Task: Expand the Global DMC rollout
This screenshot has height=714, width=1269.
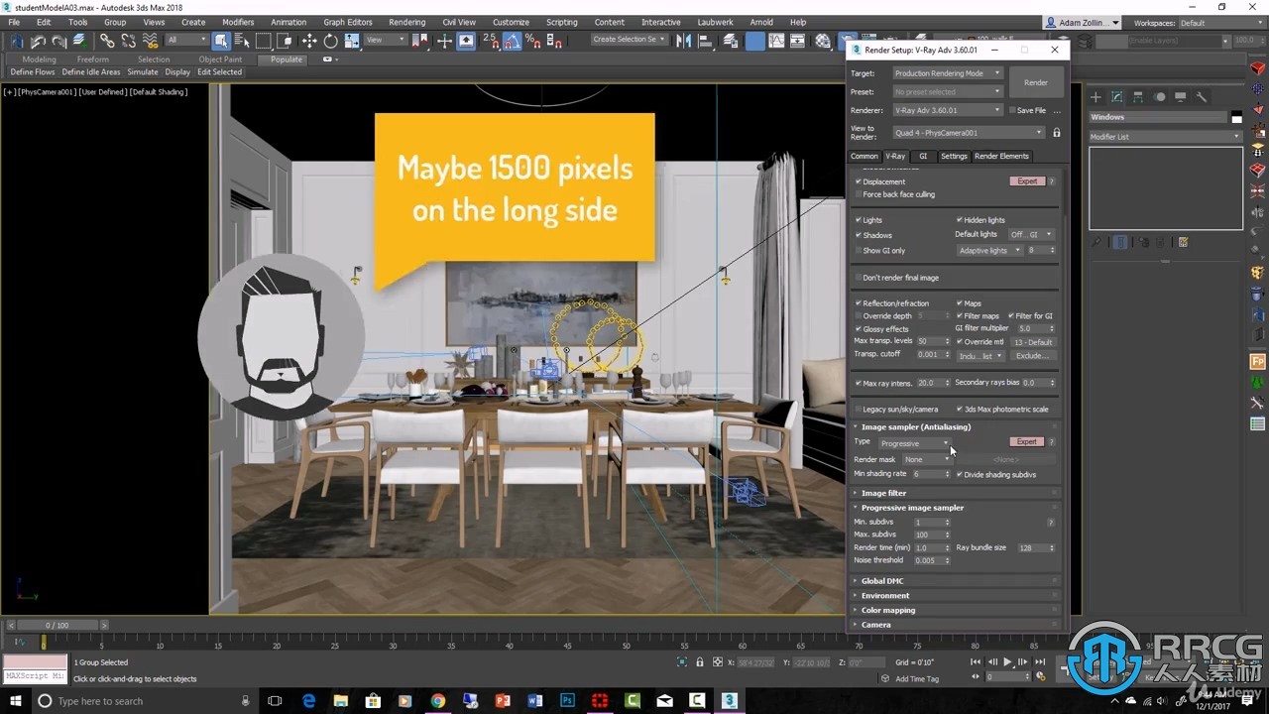Action: 957,581
